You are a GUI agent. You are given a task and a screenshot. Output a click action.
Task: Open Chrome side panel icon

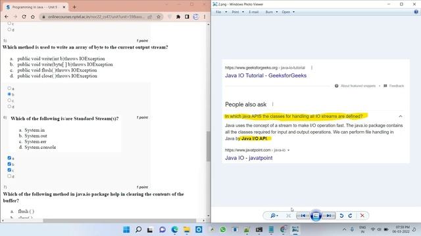[x=187, y=16]
